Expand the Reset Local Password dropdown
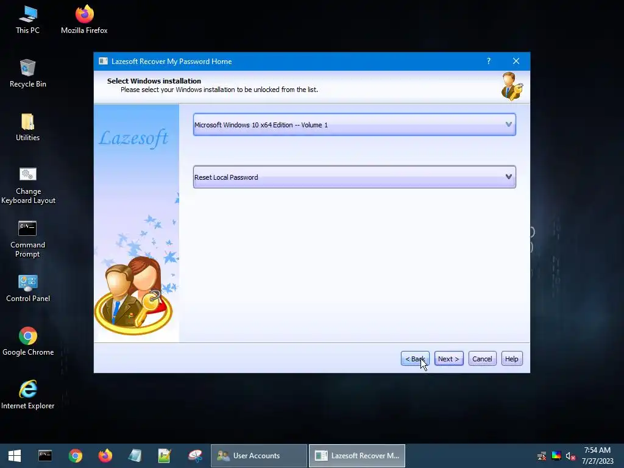This screenshot has width=624, height=468. pos(354,177)
